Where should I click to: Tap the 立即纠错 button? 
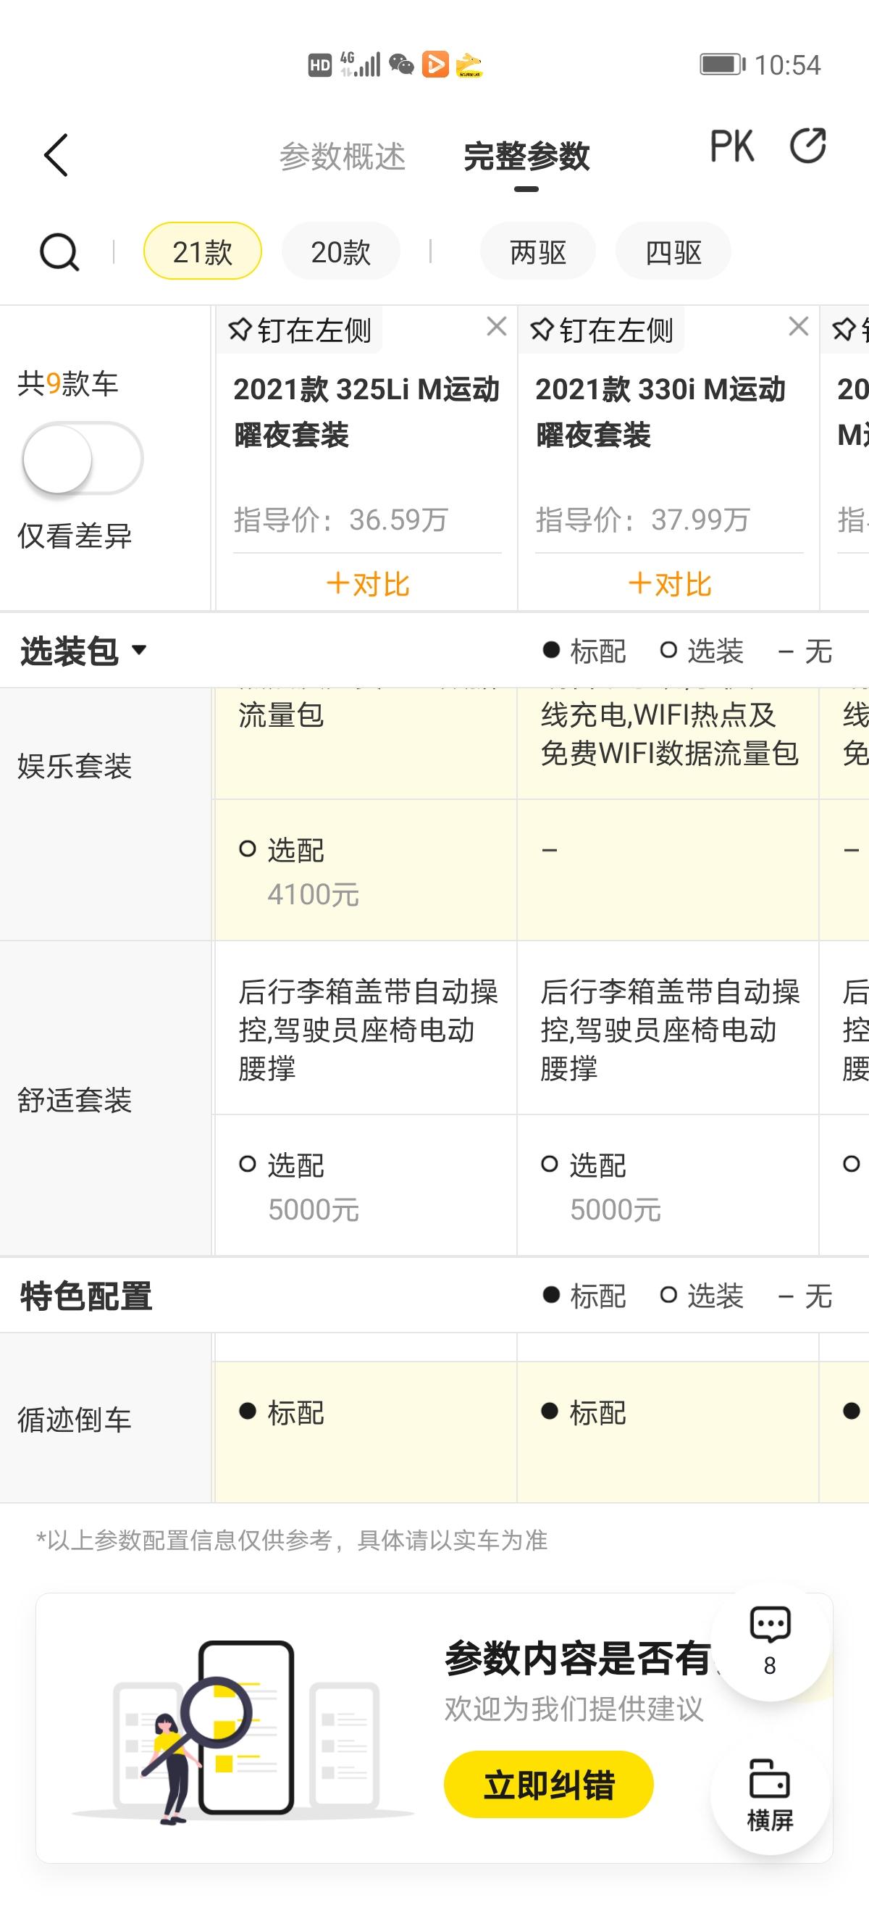(548, 1785)
